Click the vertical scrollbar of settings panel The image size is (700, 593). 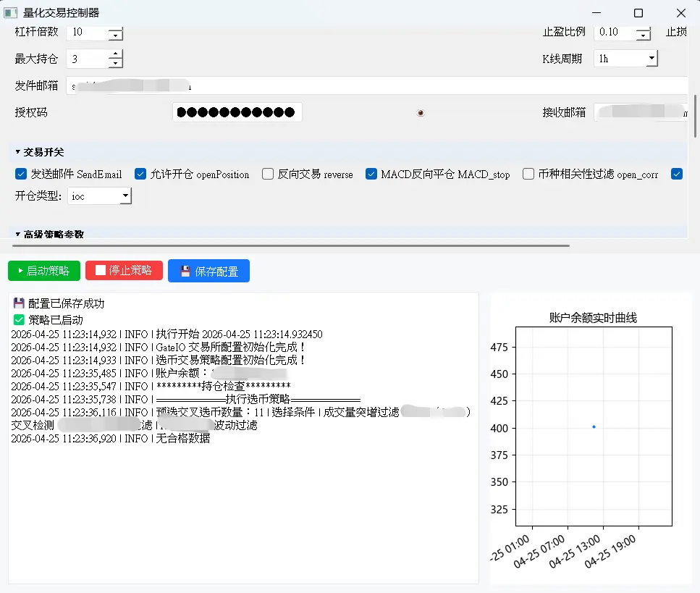click(695, 116)
